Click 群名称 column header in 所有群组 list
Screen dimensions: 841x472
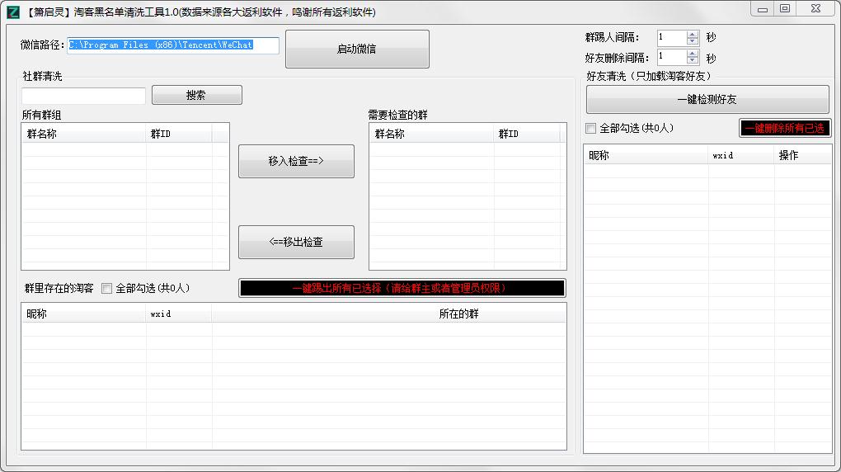coord(83,134)
